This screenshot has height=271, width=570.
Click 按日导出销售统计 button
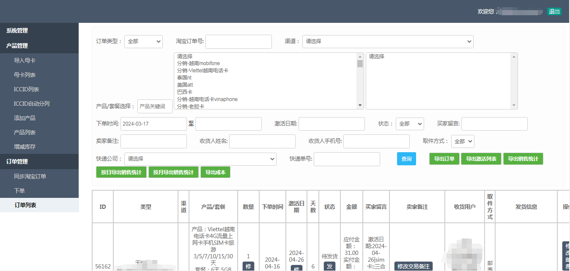tap(121, 172)
